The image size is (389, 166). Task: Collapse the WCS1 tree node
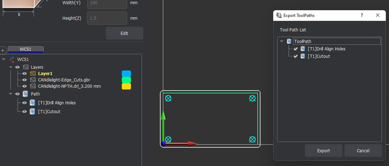tap(4, 60)
